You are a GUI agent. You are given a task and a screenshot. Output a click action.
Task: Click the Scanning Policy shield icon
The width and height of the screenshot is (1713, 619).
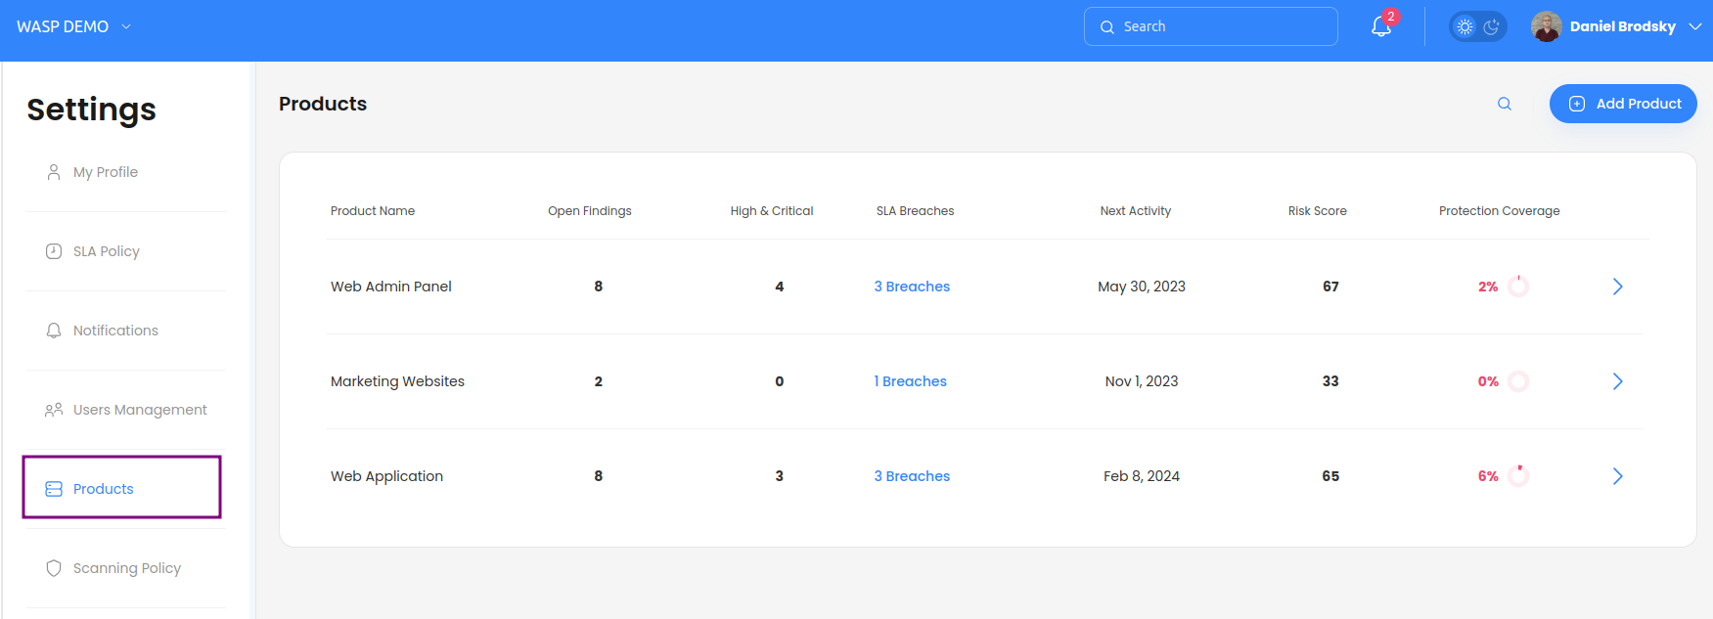[x=54, y=568]
